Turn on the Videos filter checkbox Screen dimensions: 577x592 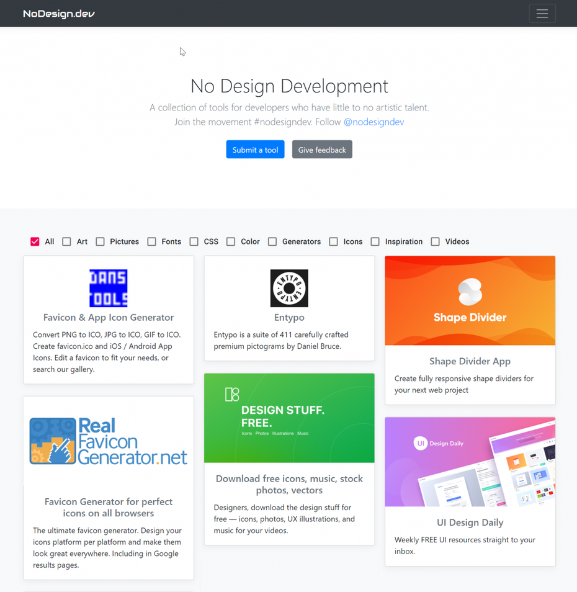click(x=436, y=241)
